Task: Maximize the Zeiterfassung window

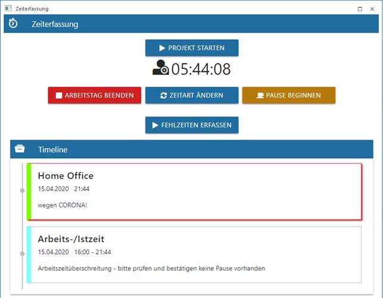Action: [x=360, y=9]
